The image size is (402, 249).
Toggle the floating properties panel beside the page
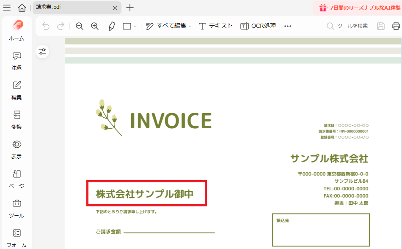pyautogui.click(x=42, y=51)
